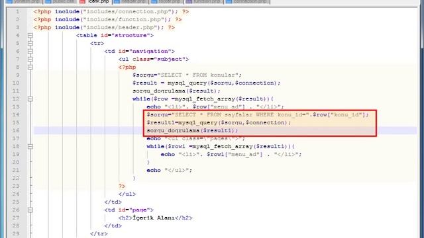Click sorgu_dogrulama($result1); on line 16
The image size is (424, 238).
(192, 131)
